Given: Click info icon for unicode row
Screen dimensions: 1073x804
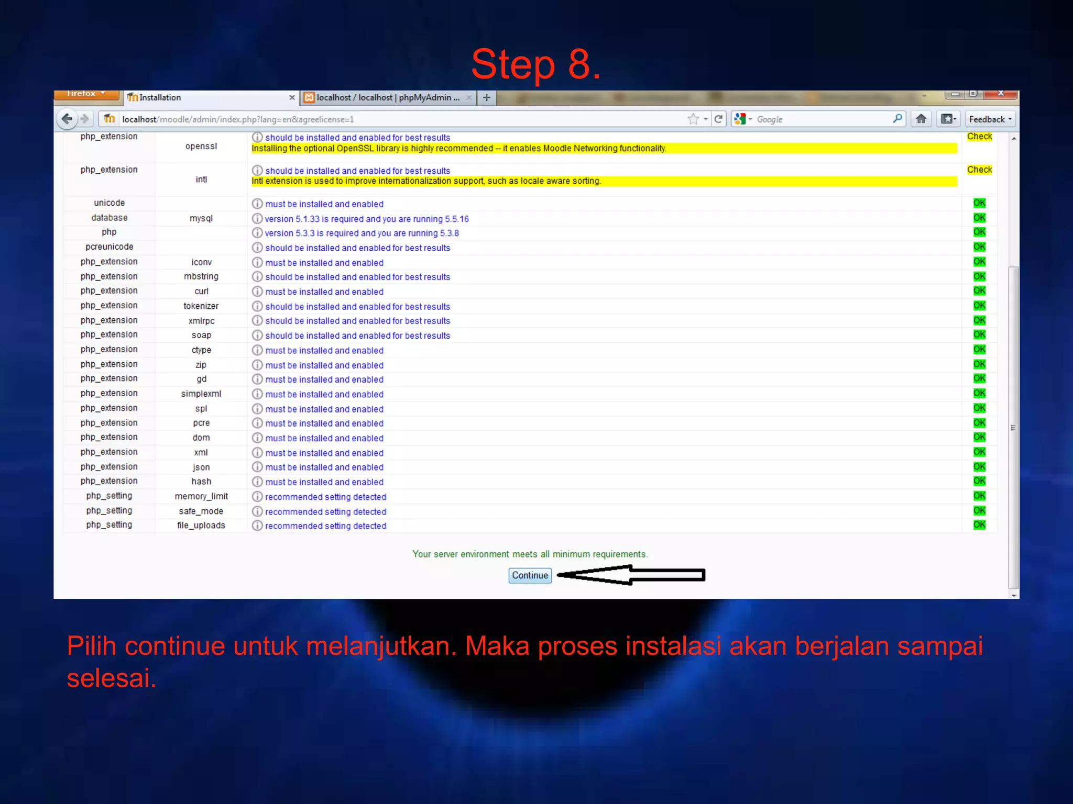Looking at the screenshot, I should pyautogui.click(x=257, y=204).
